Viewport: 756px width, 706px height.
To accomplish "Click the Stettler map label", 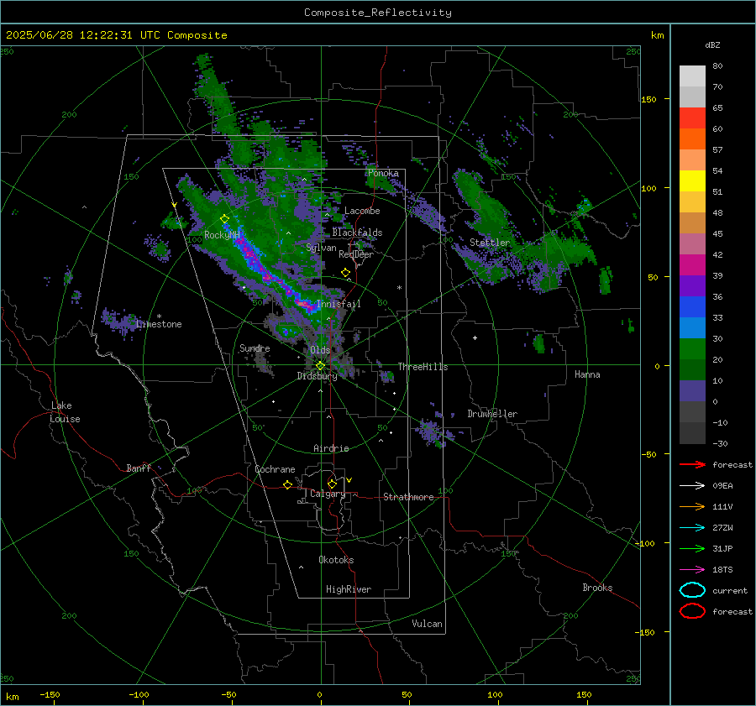I will point(490,243).
